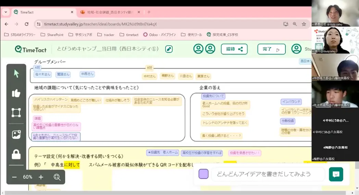This screenshot has height=195, width=359.
Task: Open the TimeTact logo home link
Action: pos(31,50)
